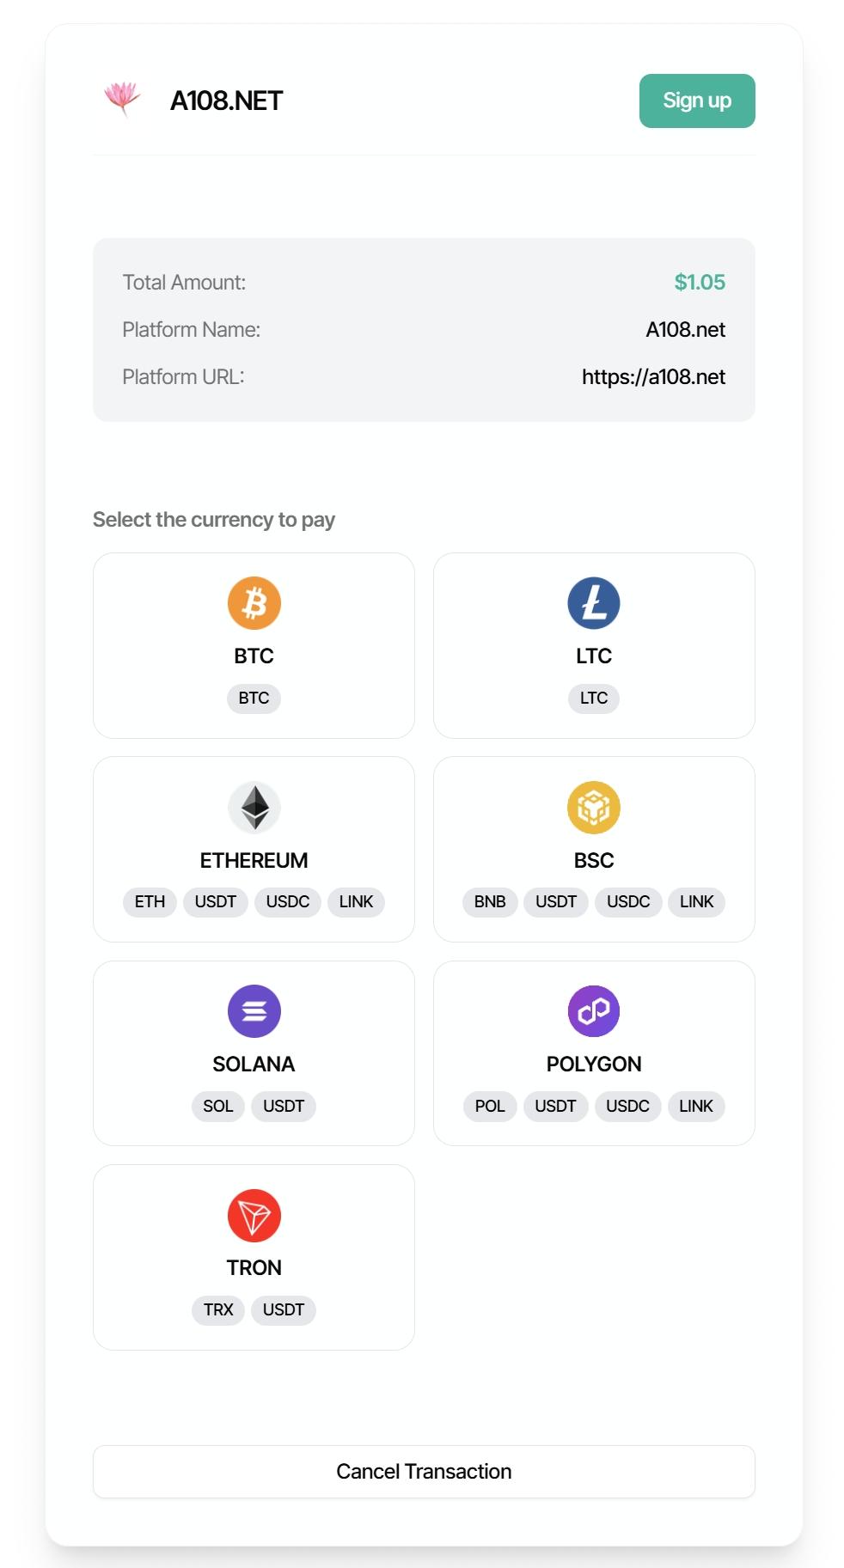The width and height of the screenshot is (844, 1568).
Task: Open the https://a108.net platform URL
Action: point(653,377)
